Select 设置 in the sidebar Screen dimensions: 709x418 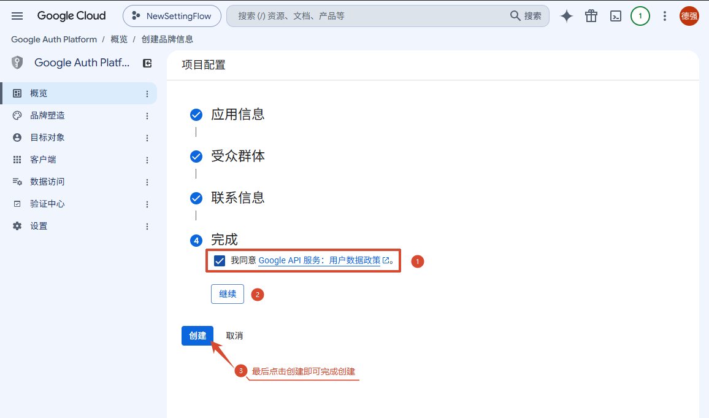pyautogui.click(x=79, y=226)
